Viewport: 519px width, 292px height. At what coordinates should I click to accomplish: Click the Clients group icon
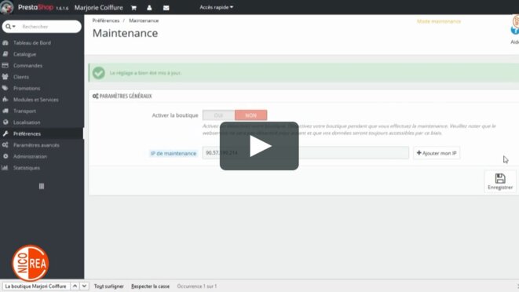[5, 77]
